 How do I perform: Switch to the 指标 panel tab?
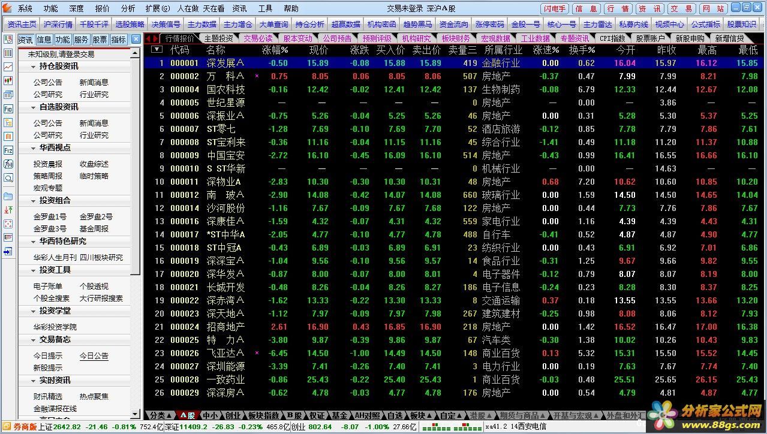click(119, 40)
